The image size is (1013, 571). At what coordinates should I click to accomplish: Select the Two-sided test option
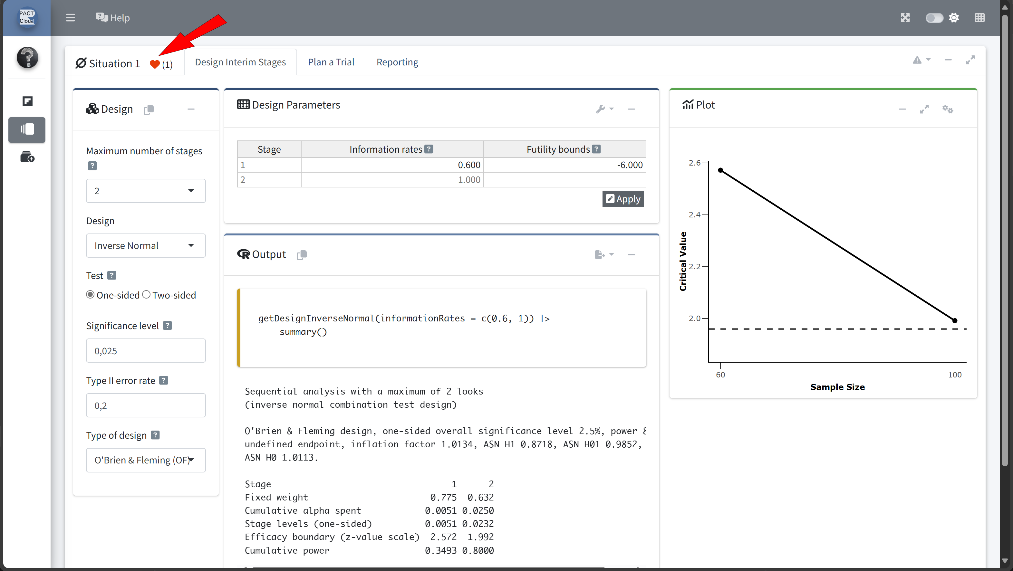pos(146,295)
